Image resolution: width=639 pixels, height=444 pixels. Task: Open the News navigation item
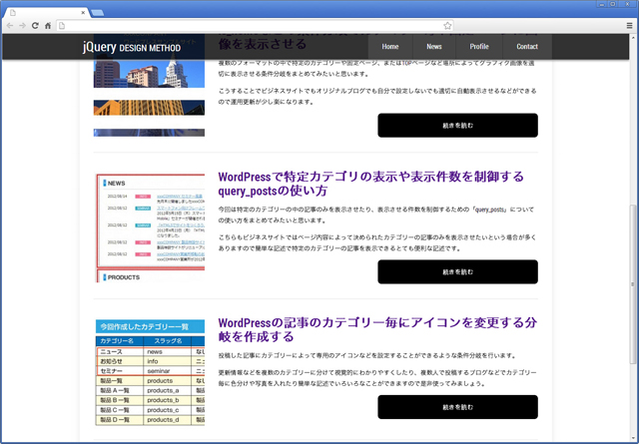(434, 47)
